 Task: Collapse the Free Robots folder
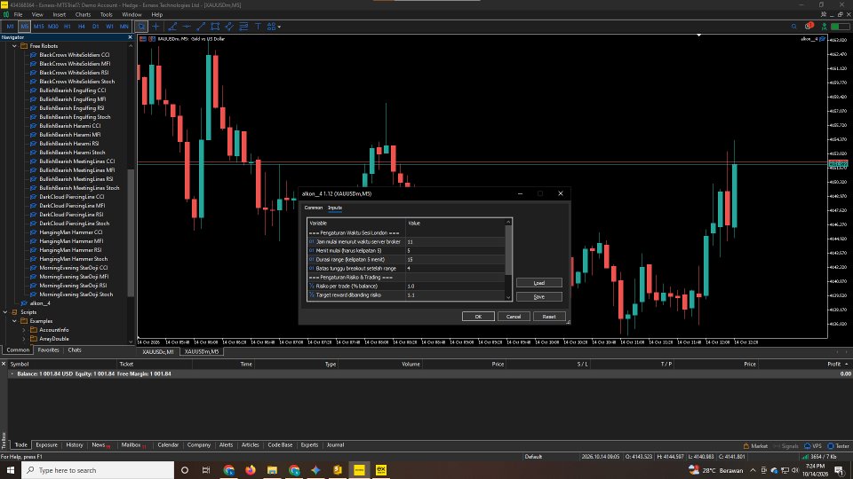click(x=15, y=46)
